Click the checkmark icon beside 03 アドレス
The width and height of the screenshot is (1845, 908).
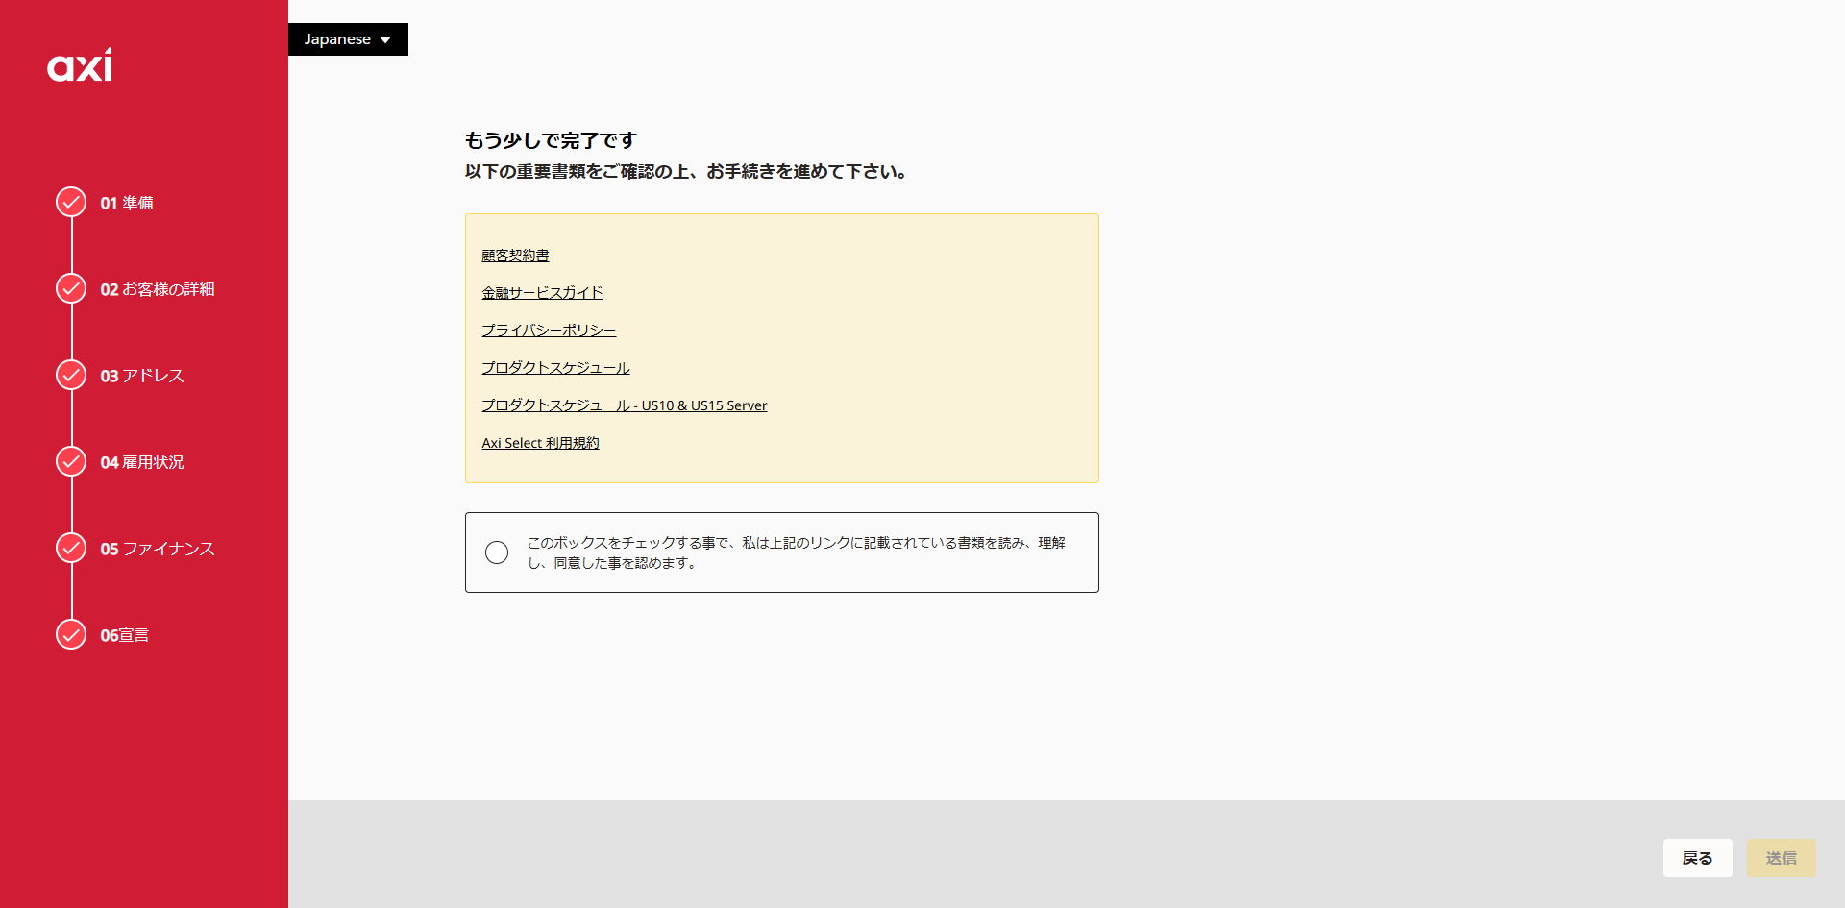(x=71, y=376)
